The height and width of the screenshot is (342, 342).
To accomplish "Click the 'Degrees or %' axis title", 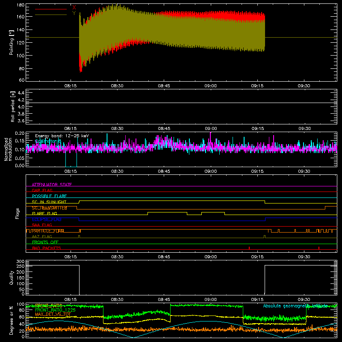I will coord(11,320).
